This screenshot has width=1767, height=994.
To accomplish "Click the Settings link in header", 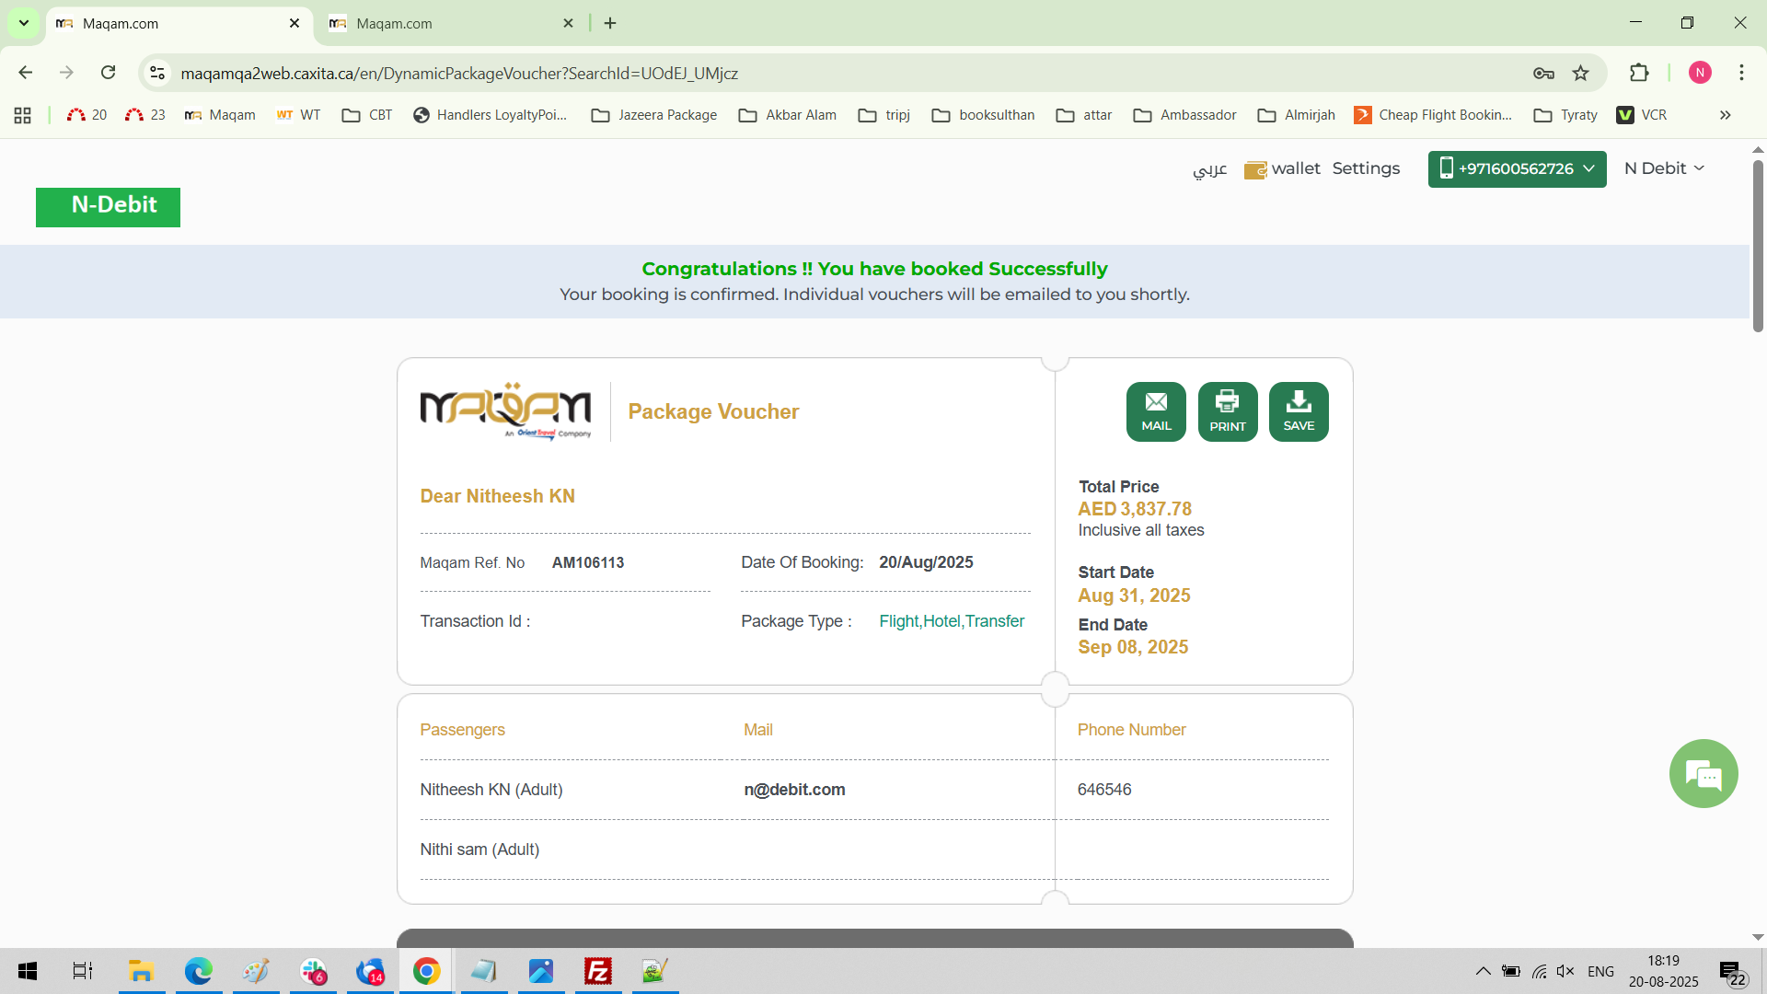I will coord(1365,168).
